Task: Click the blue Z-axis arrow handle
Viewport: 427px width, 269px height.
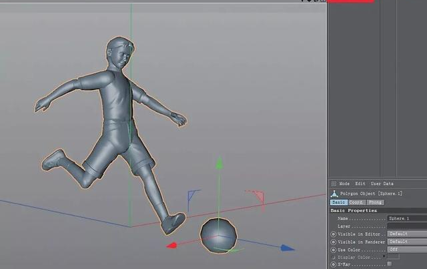Action: (x=288, y=248)
